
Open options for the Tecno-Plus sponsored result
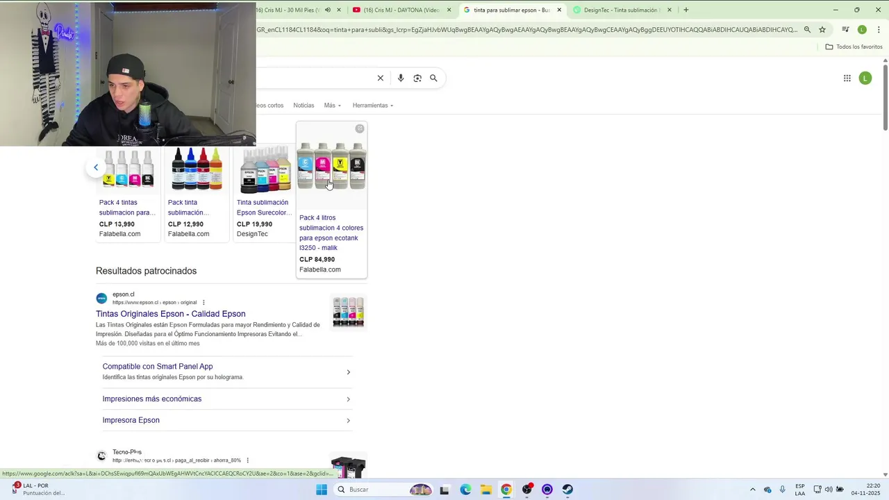click(247, 460)
